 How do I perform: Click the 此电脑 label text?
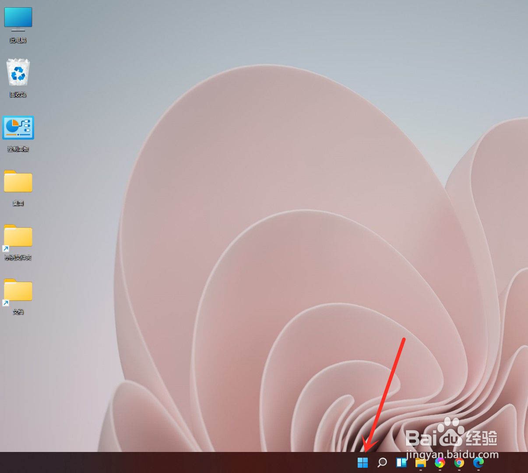tap(18, 39)
